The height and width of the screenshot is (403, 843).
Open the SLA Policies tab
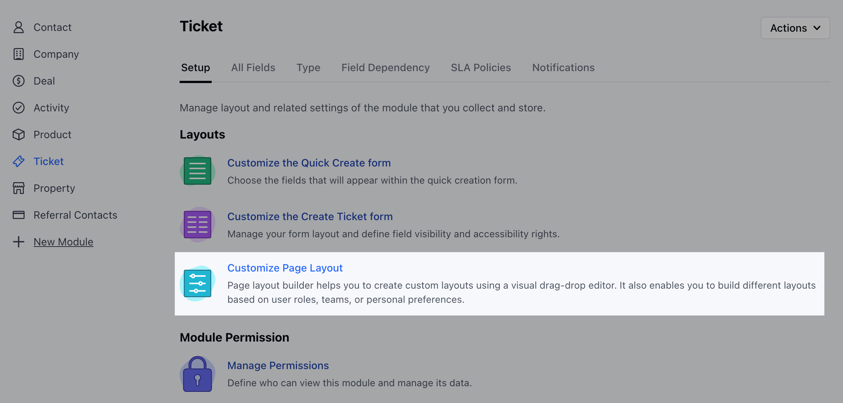(x=481, y=67)
